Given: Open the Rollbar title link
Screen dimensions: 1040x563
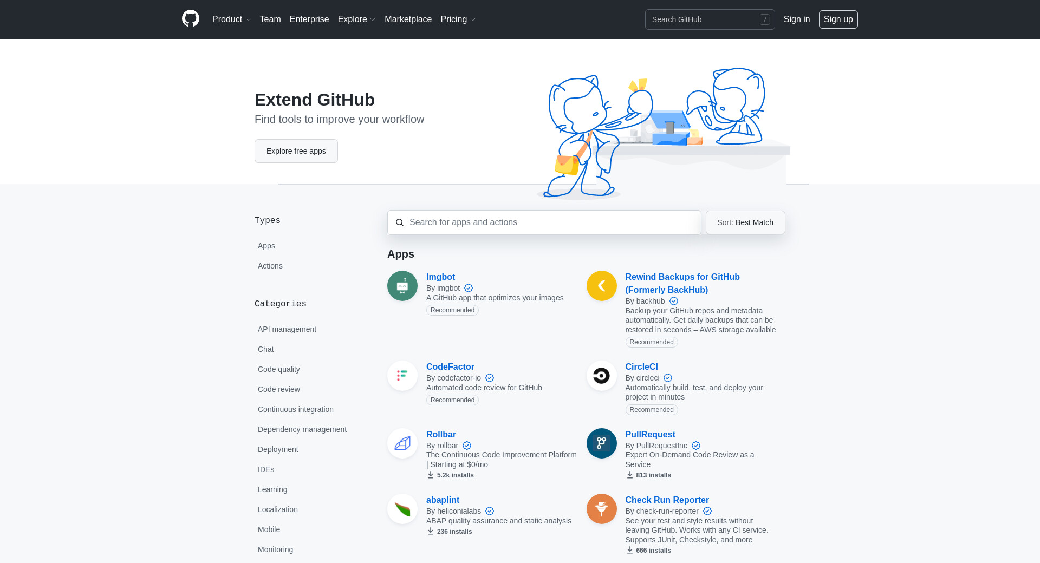Looking at the screenshot, I should click(x=441, y=434).
